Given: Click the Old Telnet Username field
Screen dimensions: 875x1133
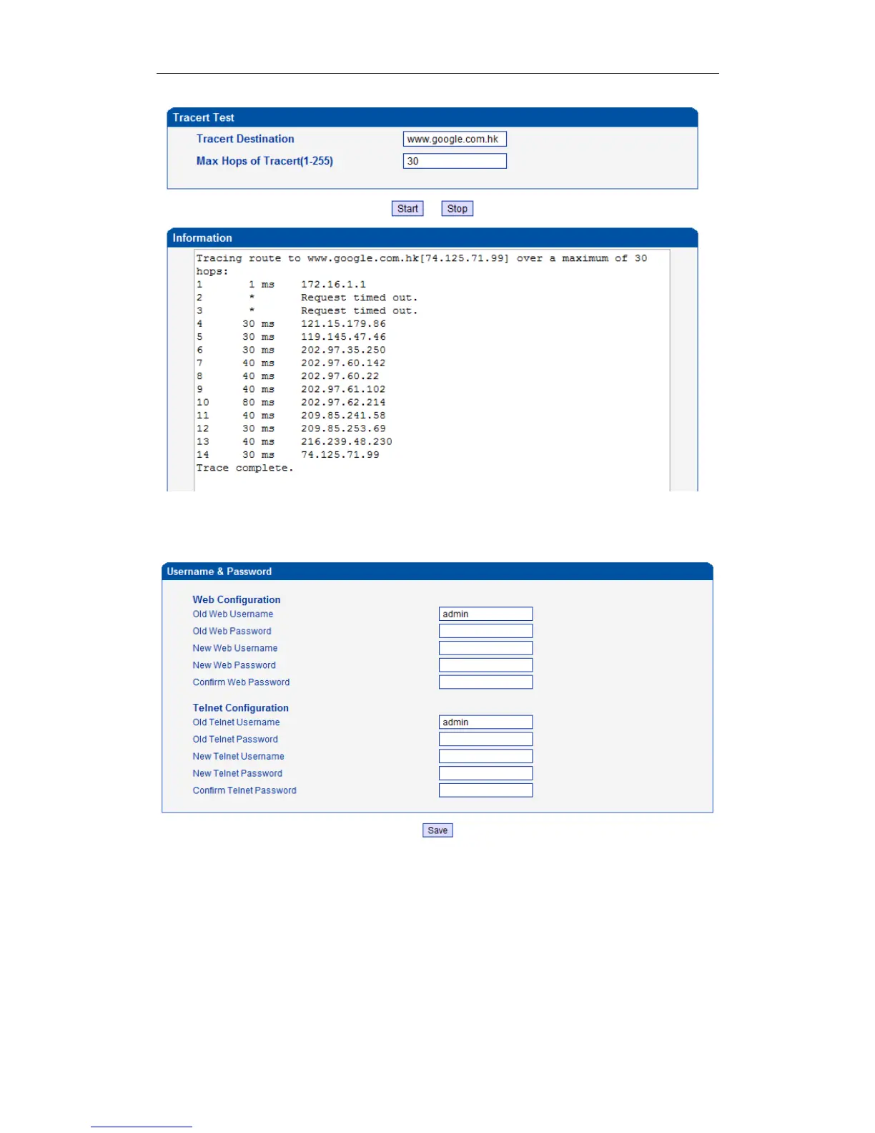Looking at the screenshot, I should click(485, 722).
